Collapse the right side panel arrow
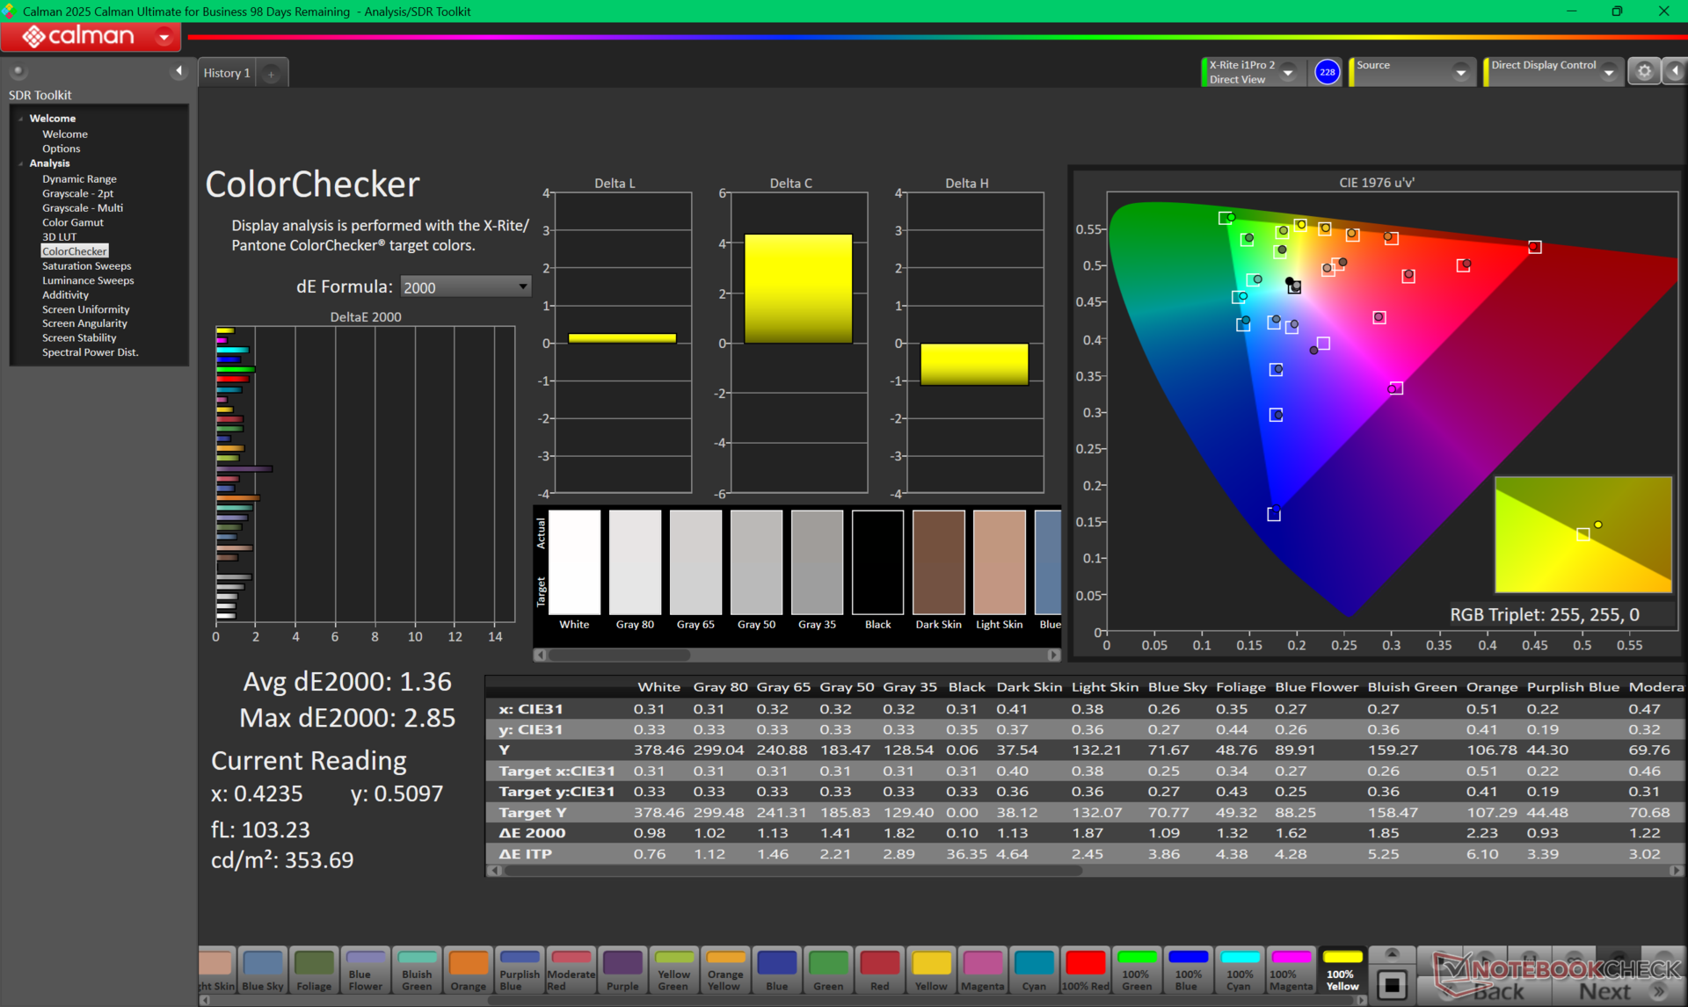Screen dimensions: 1688x1007 [1675, 72]
